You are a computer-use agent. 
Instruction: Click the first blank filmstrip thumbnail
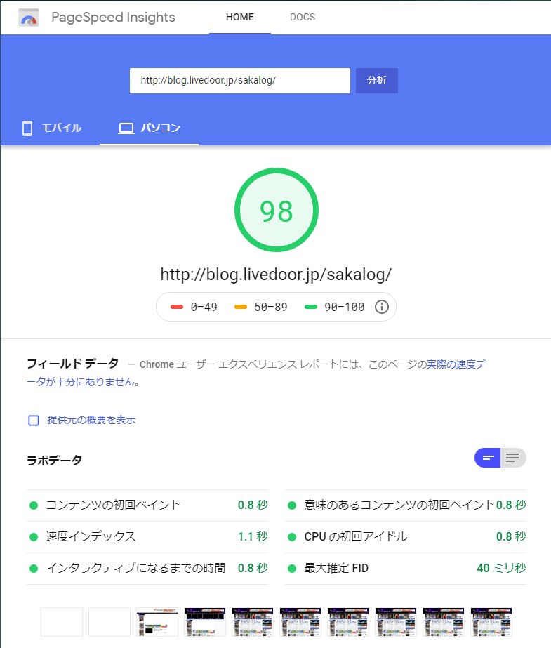coord(62,622)
